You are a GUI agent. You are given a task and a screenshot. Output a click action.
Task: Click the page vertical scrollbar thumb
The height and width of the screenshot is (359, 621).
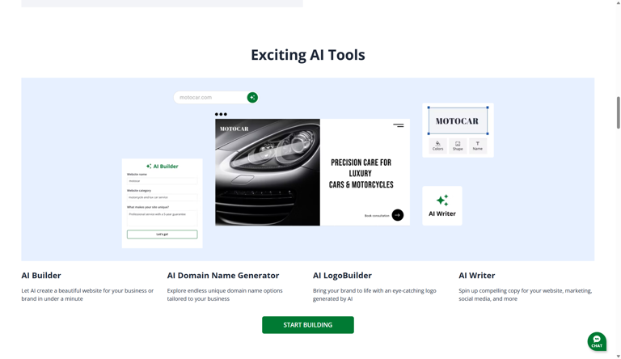pyautogui.click(x=619, y=112)
